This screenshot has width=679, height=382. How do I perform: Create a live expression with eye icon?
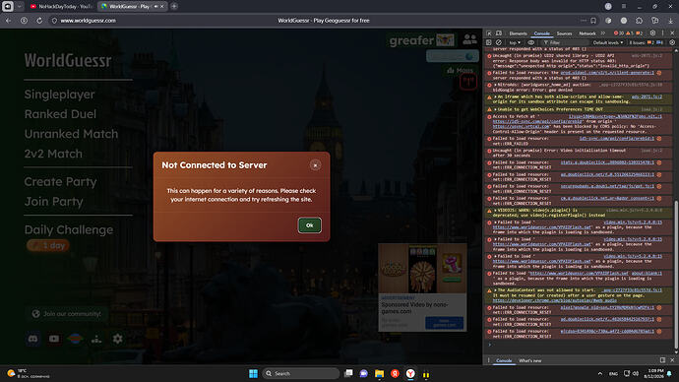point(531,42)
